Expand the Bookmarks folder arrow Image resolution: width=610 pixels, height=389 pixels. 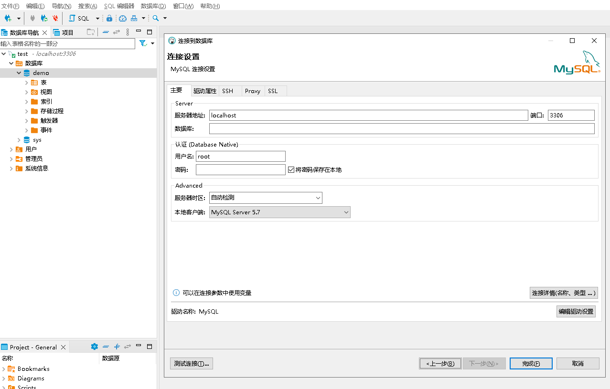pos(4,369)
